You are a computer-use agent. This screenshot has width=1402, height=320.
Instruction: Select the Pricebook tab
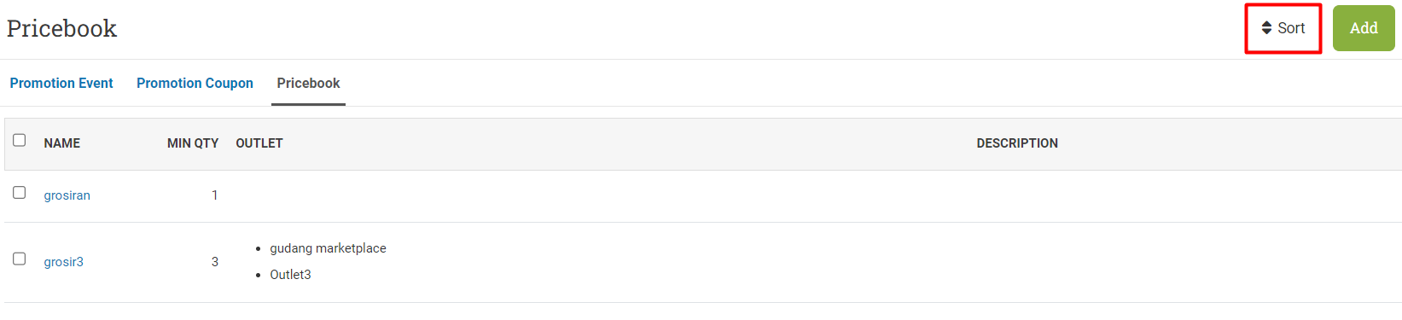(x=308, y=83)
